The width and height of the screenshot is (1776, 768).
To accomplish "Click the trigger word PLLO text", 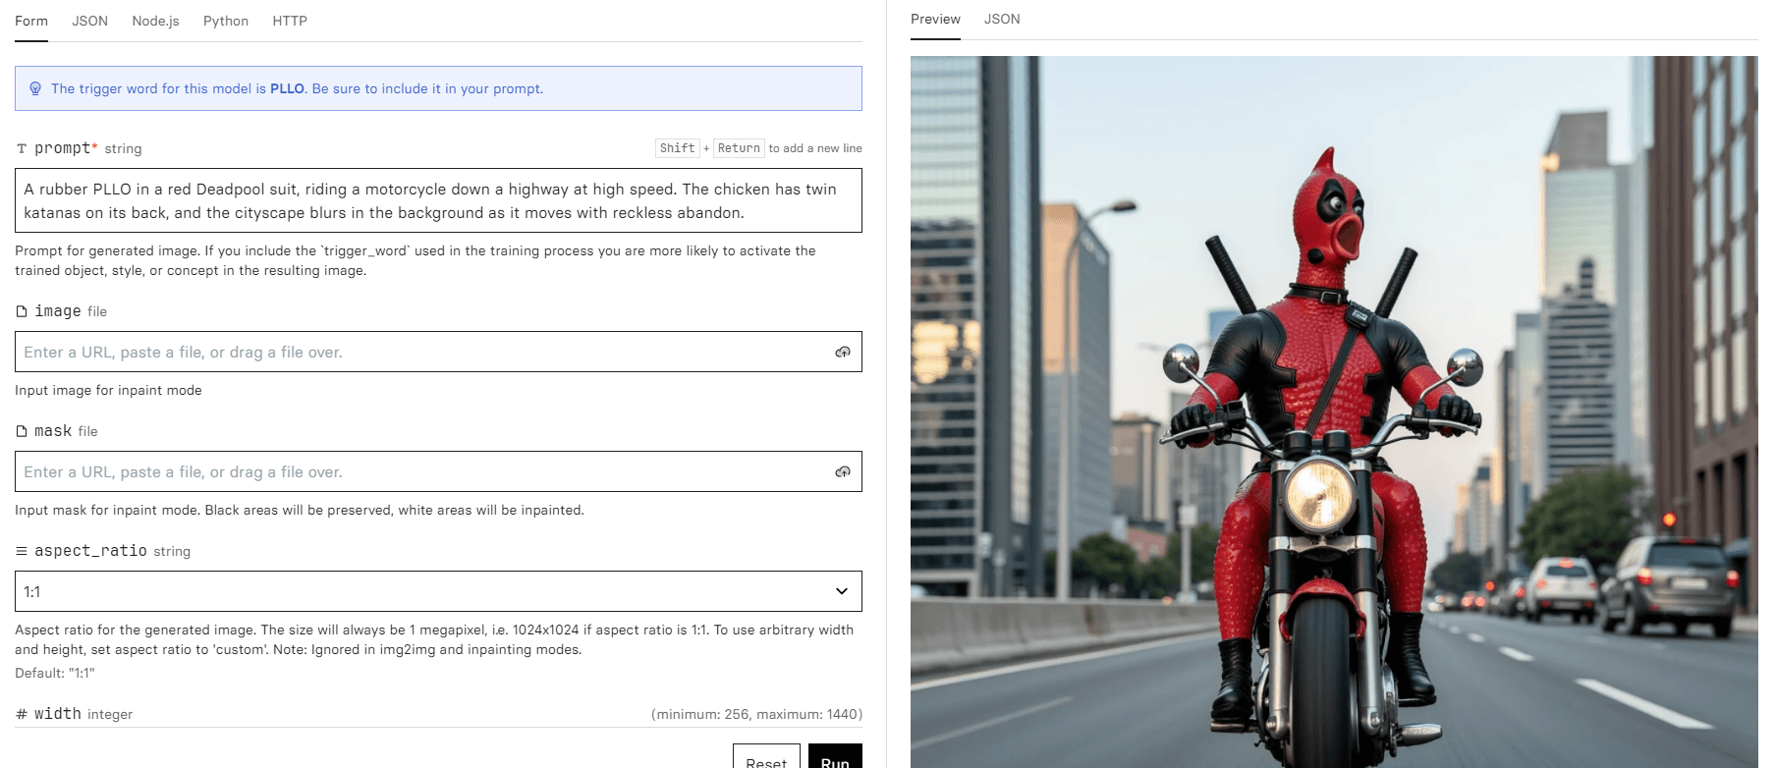I will click(288, 88).
